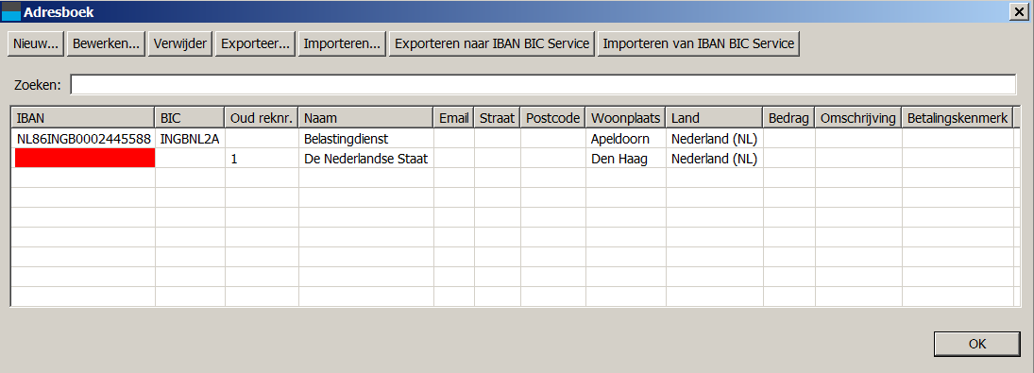Click the Land column header
Viewport: 1034px width, 373px height.
coord(714,118)
